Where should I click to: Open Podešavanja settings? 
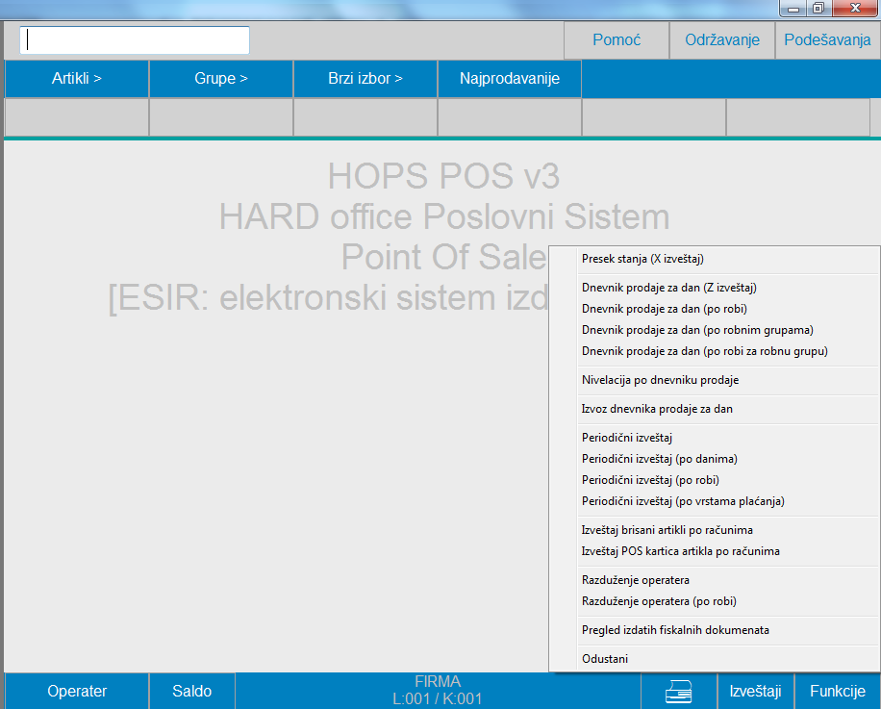point(827,40)
